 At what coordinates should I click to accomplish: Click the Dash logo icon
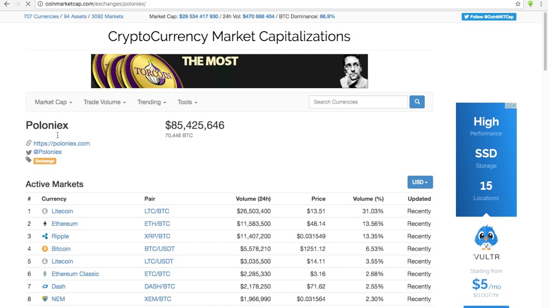click(45, 286)
